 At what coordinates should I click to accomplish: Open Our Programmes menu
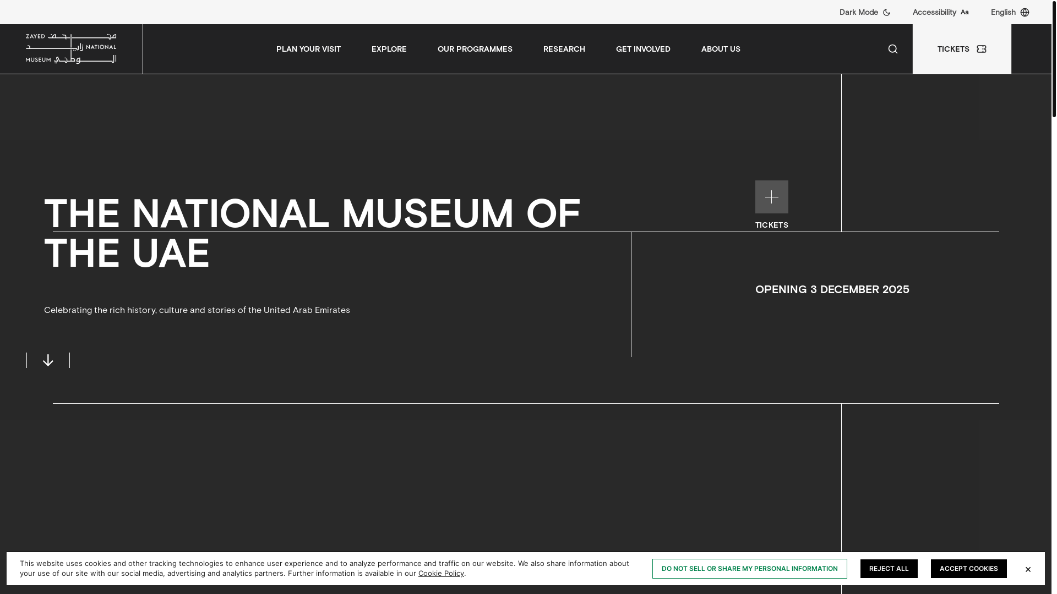(x=475, y=49)
